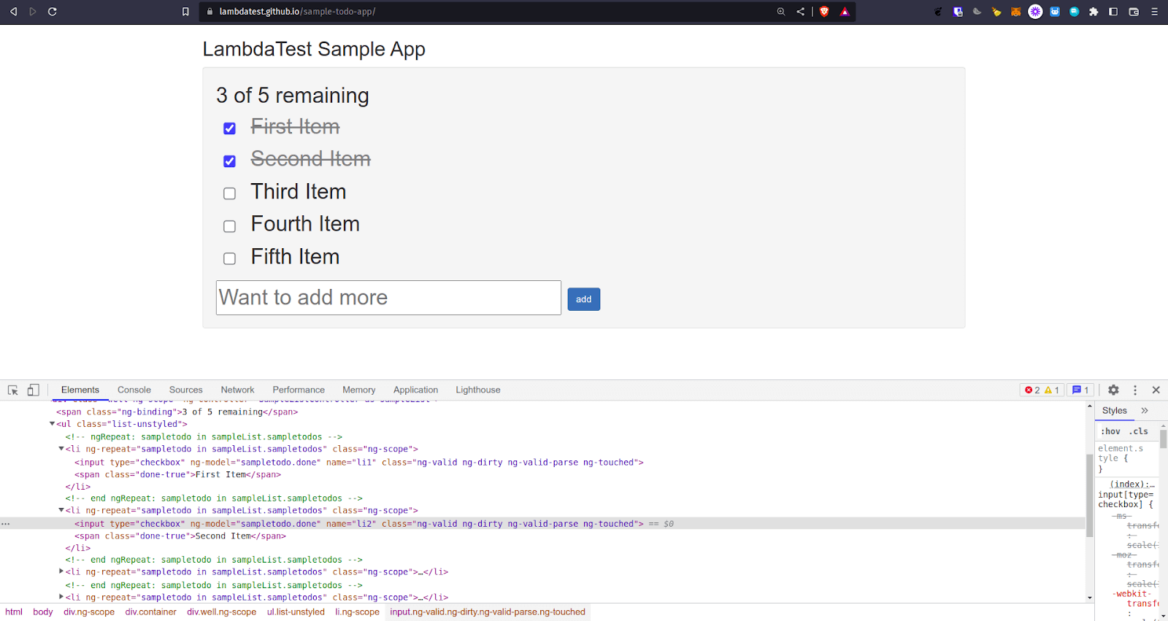Open DevTools settings gear
1168x621 pixels.
click(x=1113, y=390)
